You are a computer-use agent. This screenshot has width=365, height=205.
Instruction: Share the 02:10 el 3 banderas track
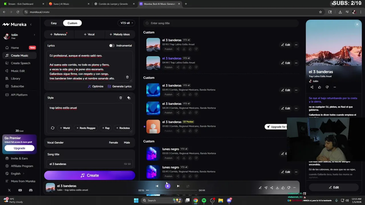click(x=178, y=49)
